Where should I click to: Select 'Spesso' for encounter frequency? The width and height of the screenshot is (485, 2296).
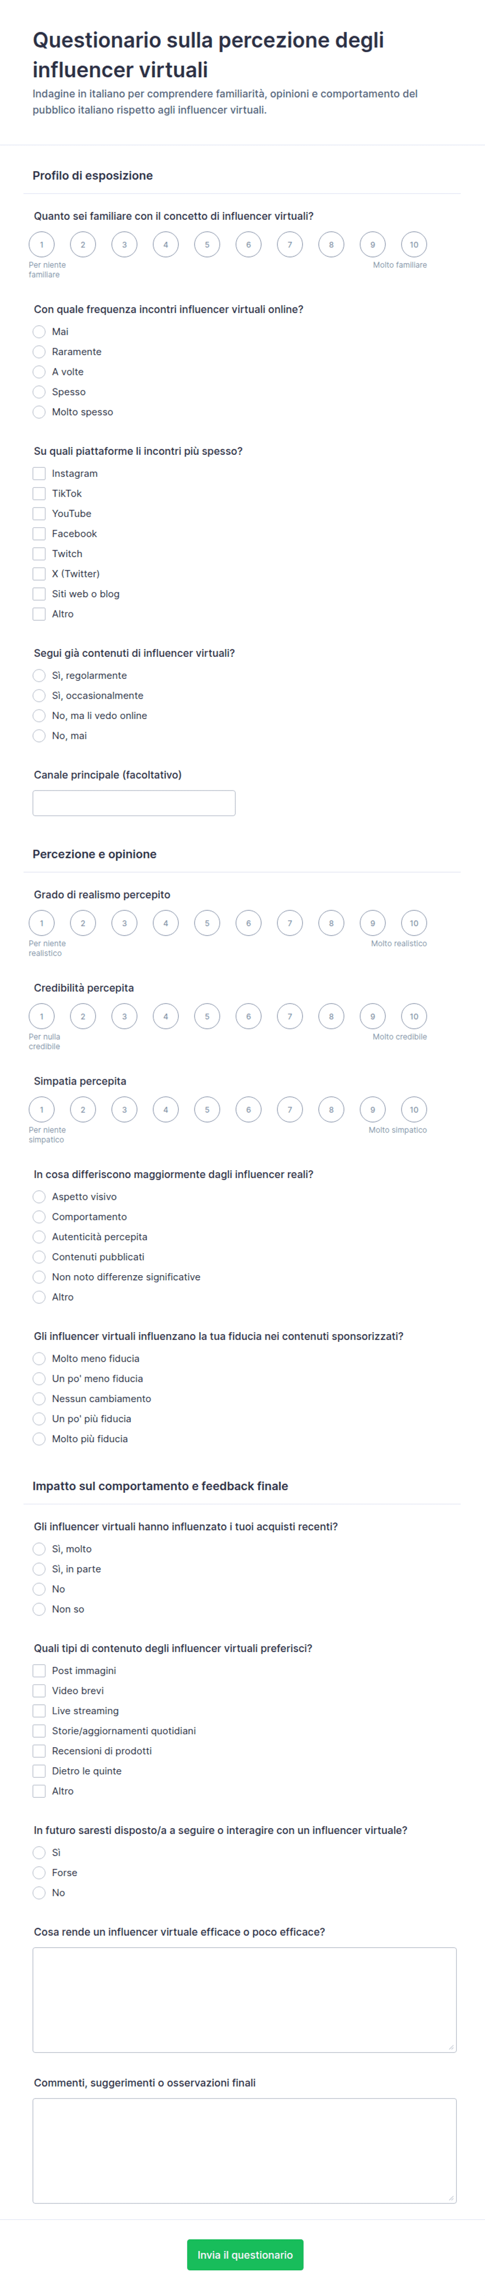point(39,392)
